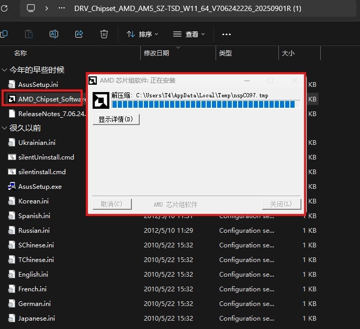Select the AsusSetup.exe file
The image size is (360, 329).
click(x=40, y=187)
